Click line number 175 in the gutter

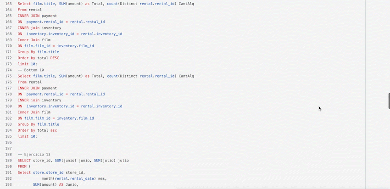pyautogui.click(x=9, y=76)
